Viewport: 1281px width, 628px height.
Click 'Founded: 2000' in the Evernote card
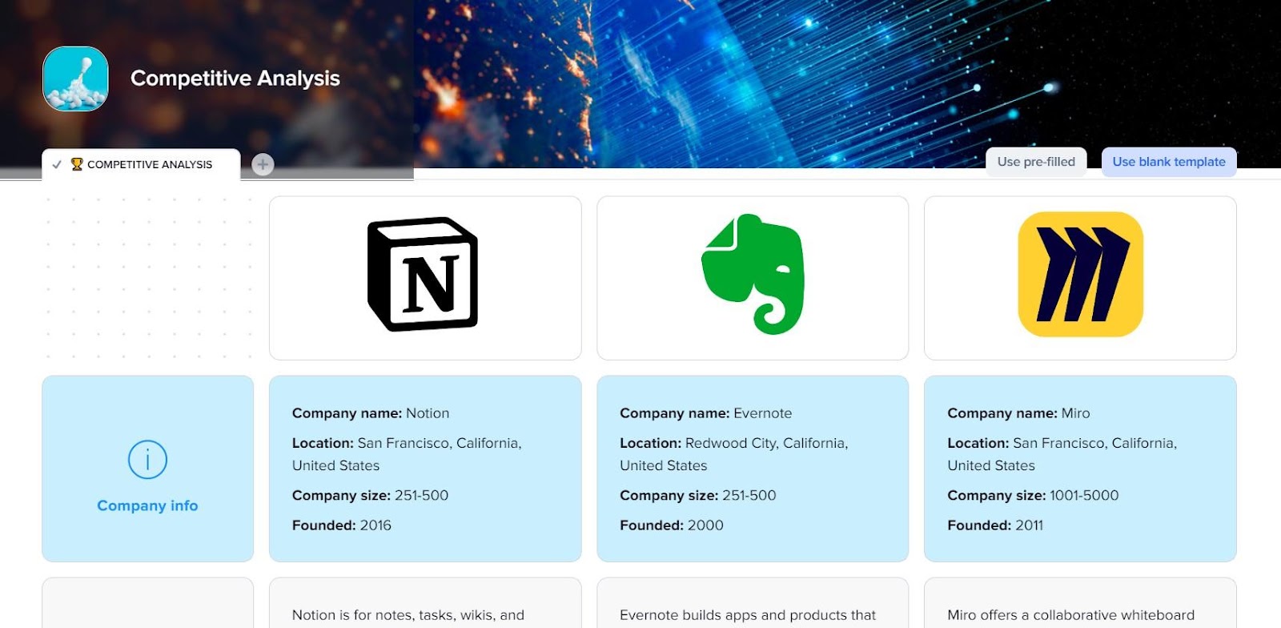(672, 525)
